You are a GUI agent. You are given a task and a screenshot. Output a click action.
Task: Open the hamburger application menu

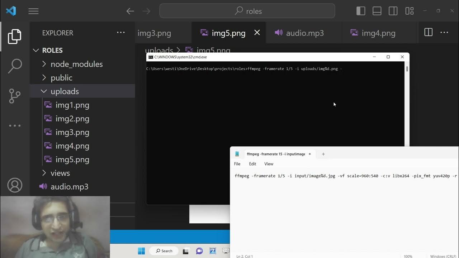pyautogui.click(x=33, y=11)
